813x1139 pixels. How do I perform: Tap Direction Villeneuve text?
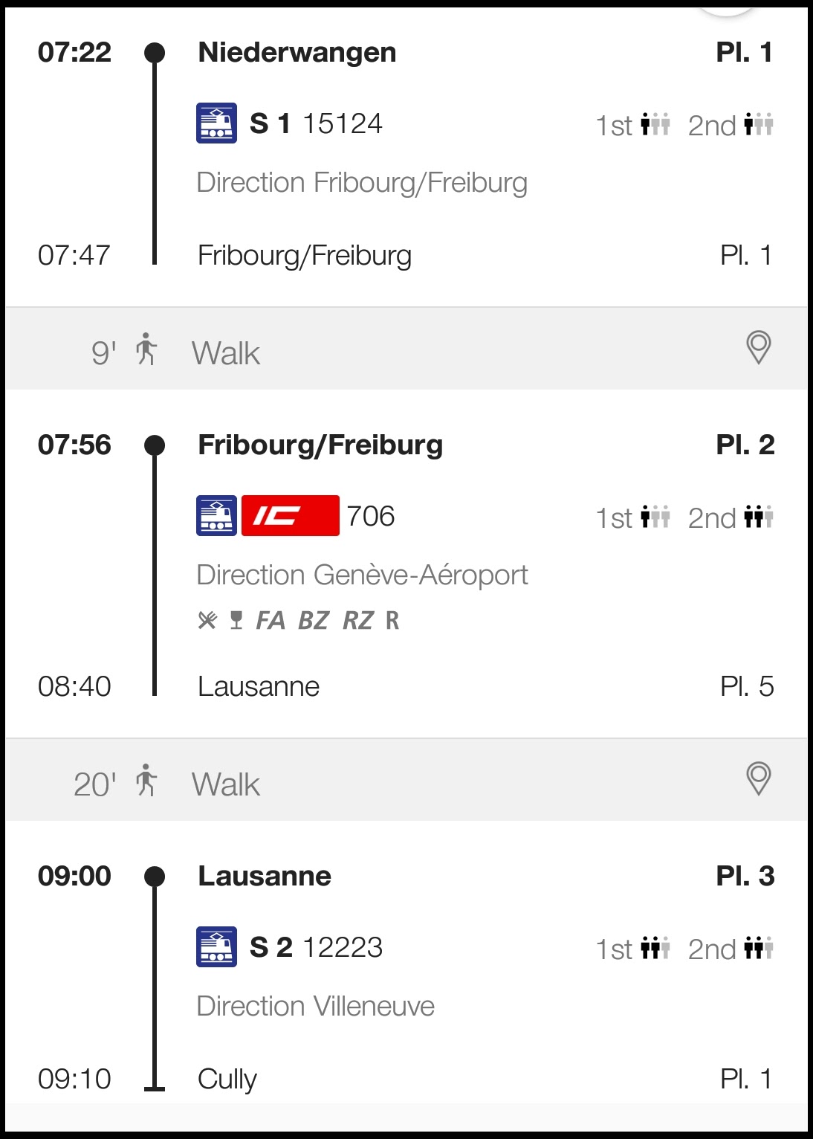click(315, 1006)
